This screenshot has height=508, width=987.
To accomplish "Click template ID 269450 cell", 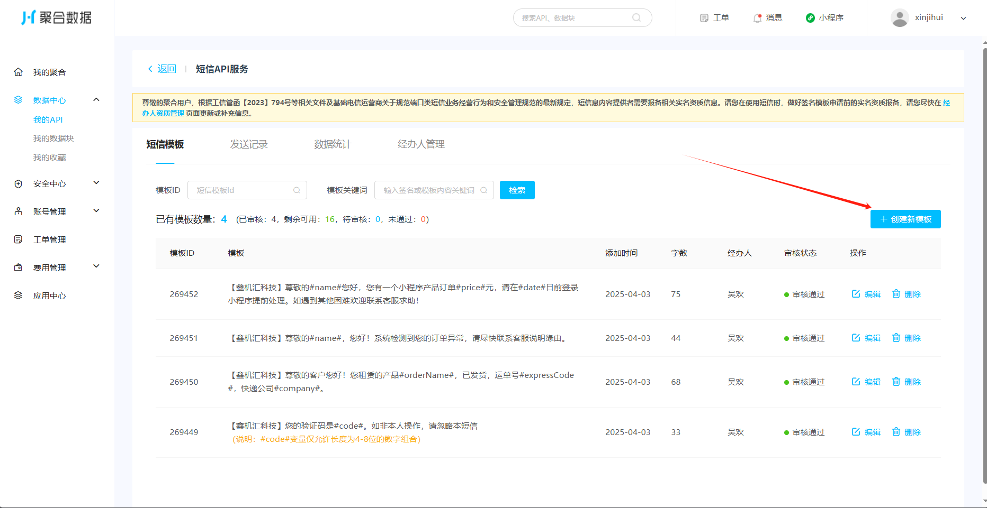I will click(184, 382).
